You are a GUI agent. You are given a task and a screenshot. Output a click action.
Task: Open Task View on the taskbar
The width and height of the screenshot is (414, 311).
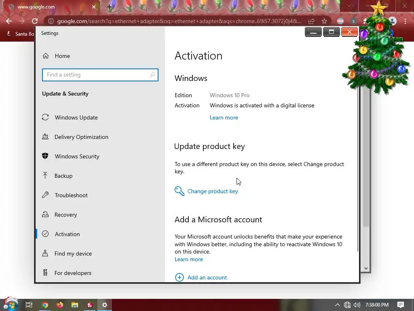tap(29, 305)
